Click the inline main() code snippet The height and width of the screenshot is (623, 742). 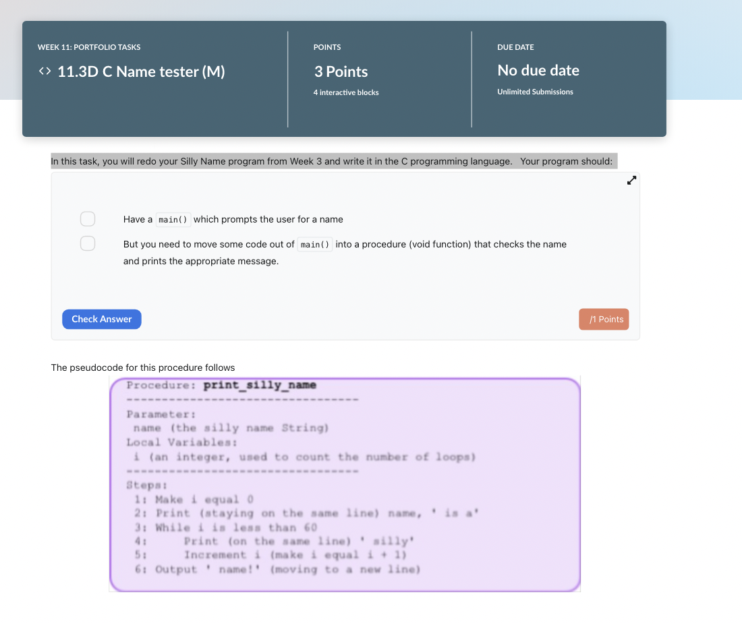[173, 219]
